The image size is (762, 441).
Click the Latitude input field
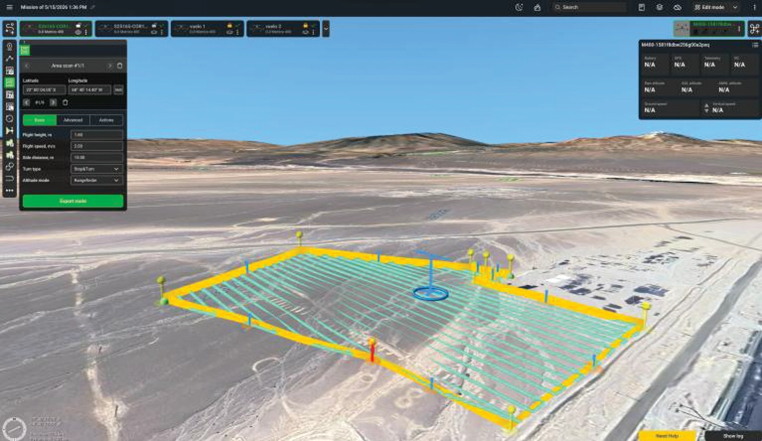(44, 90)
